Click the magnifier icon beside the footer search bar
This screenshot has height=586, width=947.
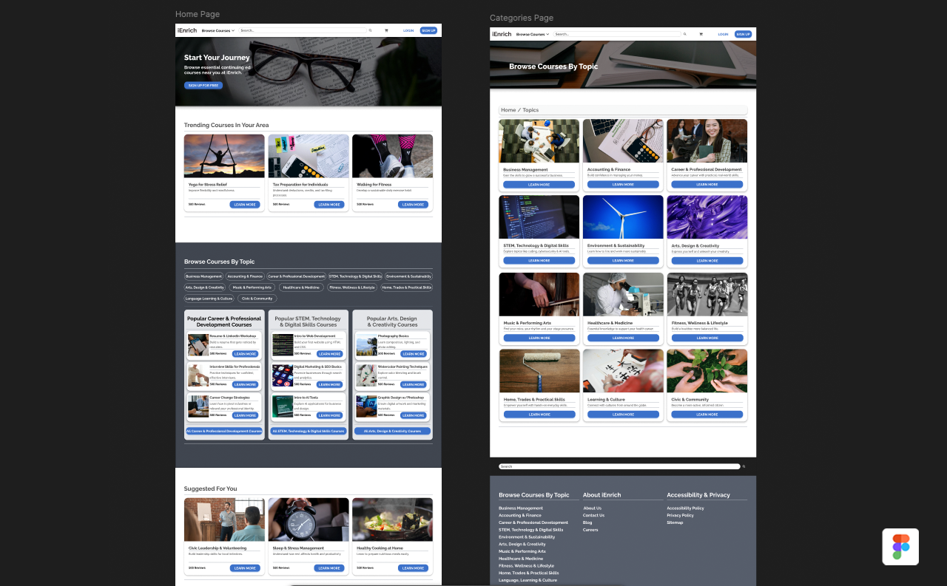click(744, 466)
